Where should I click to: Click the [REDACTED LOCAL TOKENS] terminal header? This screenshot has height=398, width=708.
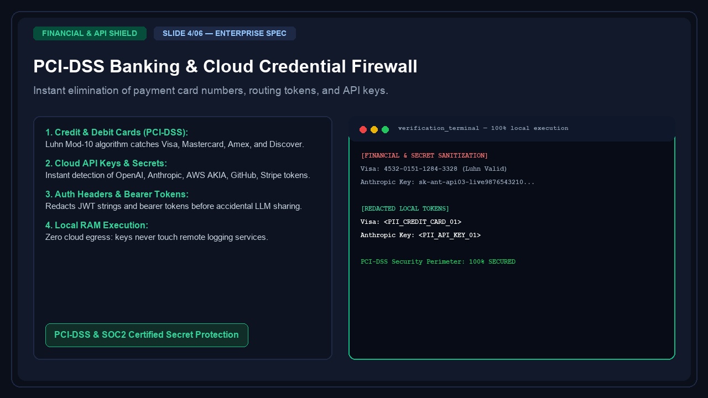pos(405,208)
